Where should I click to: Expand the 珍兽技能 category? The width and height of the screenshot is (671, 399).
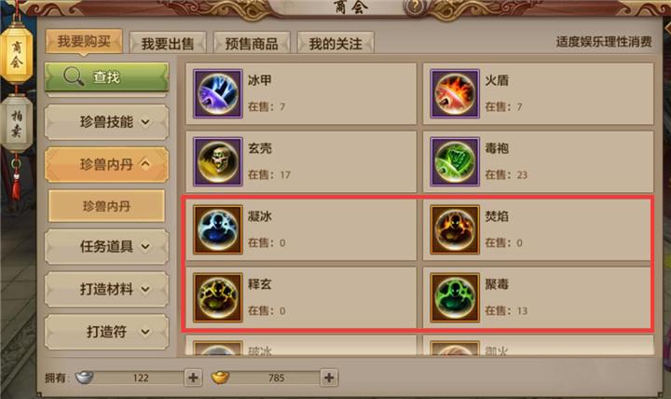pos(106,122)
